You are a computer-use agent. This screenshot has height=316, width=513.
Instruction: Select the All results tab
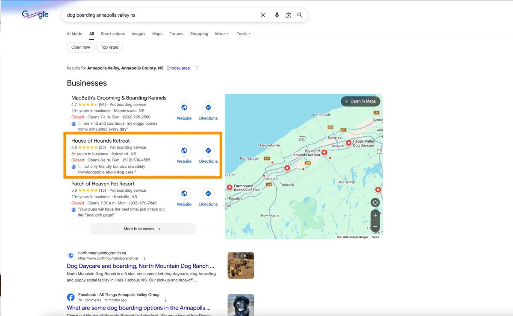pos(91,34)
